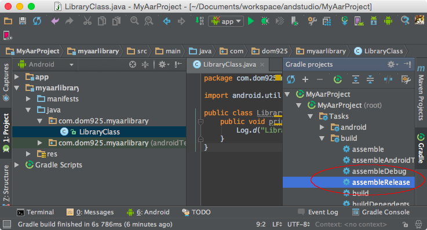Image resolution: width=427 pixels, height=230 pixels.
Task: Toggle tool window bars icon in status bar corner
Action: click(x=7, y=224)
